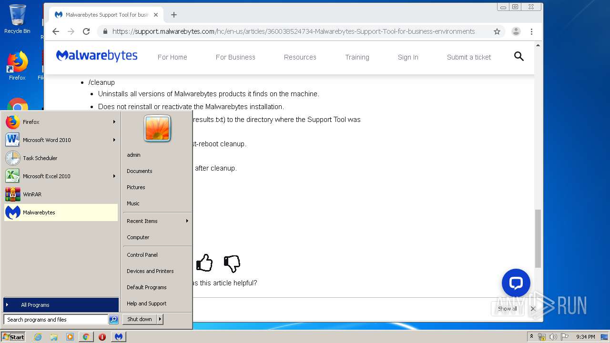Viewport: 610px width, 343px height.
Task: Open Help and Support
Action: point(157,303)
